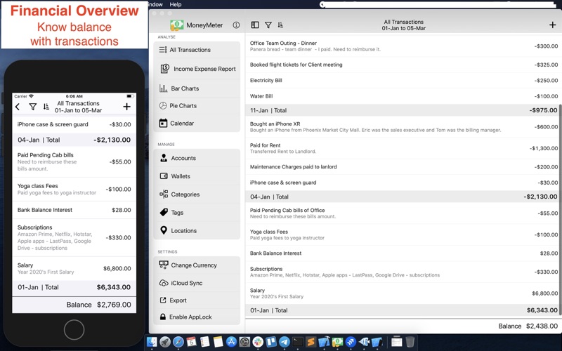Open the Trash in the Dock
562x351 pixels.
click(x=410, y=342)
